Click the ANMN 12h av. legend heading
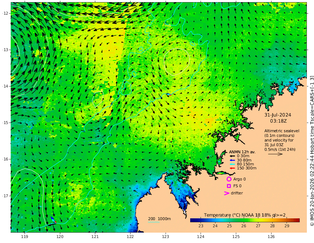Screen dimensions: 314x243 tap(242, 152)
